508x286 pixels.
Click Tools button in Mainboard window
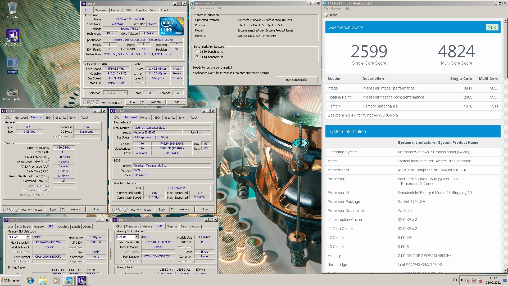pyautogui.click(x=162, y=209)
